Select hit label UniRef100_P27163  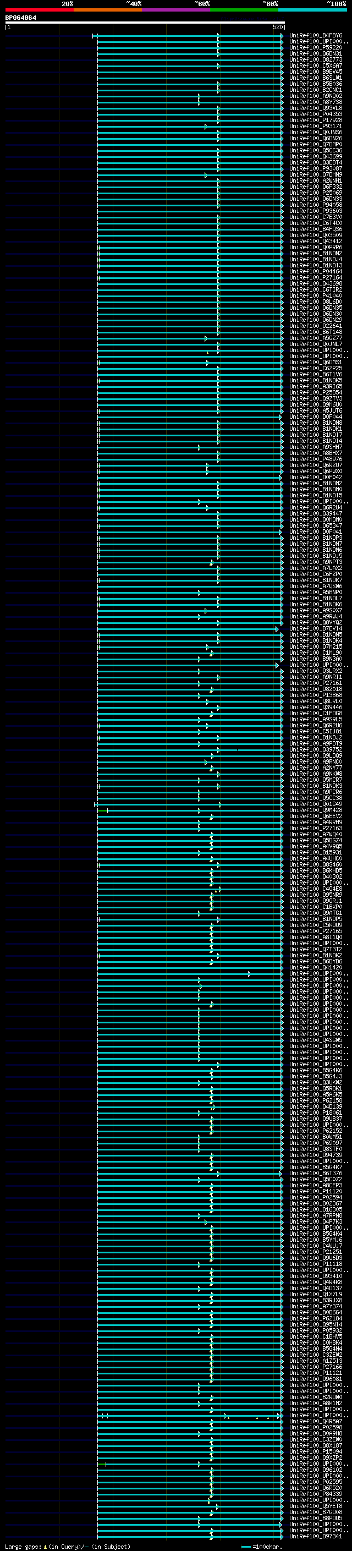point(316,829)
